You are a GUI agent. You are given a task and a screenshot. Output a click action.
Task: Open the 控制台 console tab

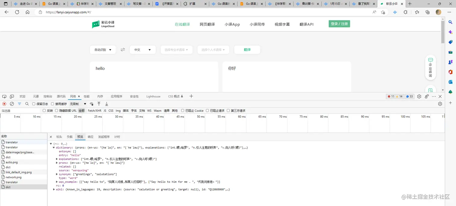tap(48, 97)
